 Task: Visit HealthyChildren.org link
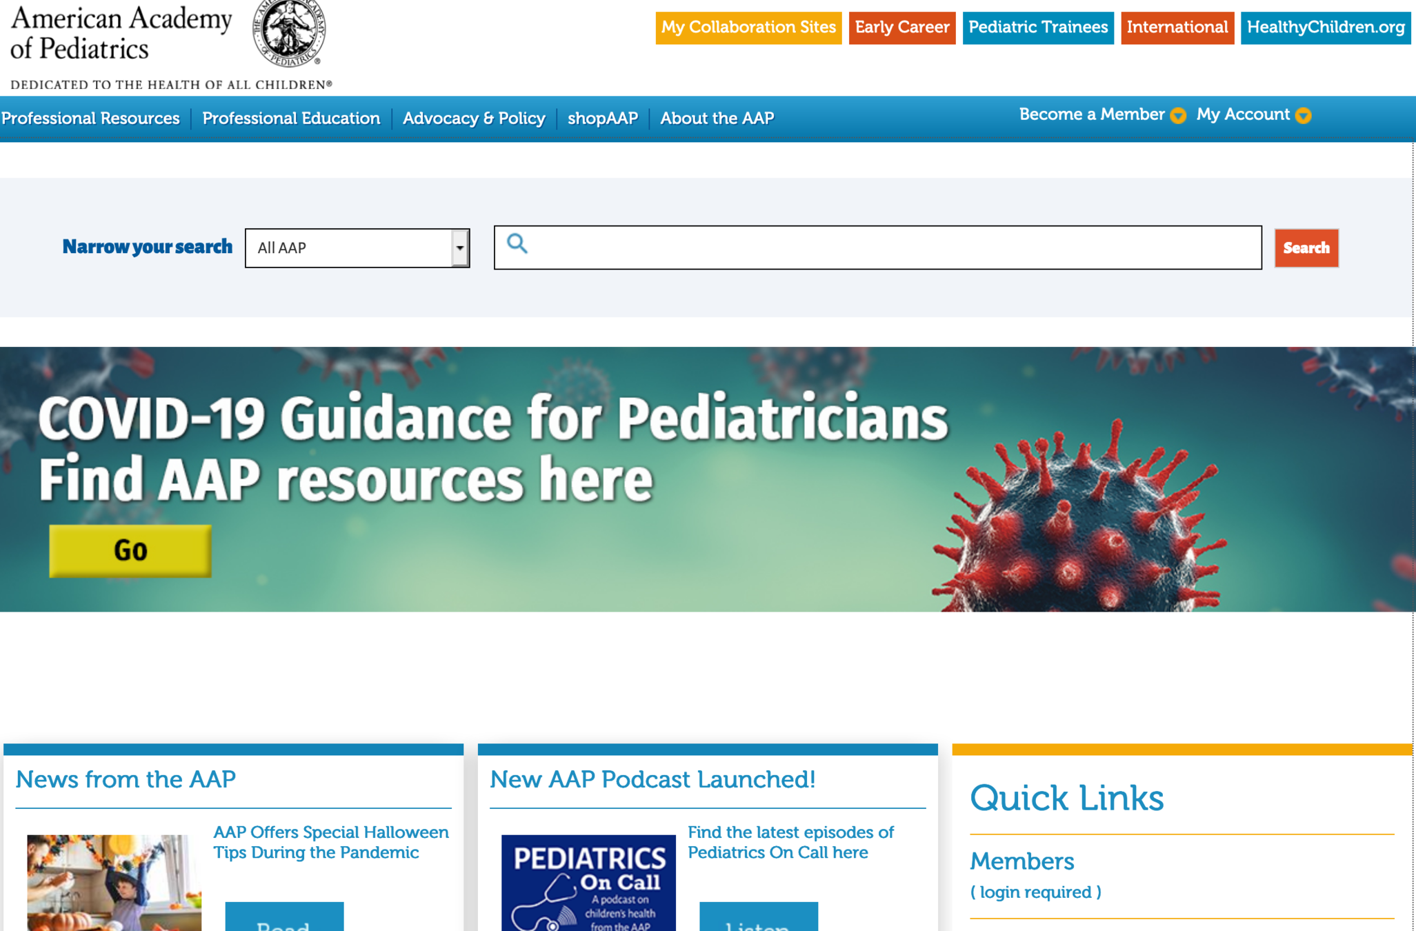coord(1325,28)
